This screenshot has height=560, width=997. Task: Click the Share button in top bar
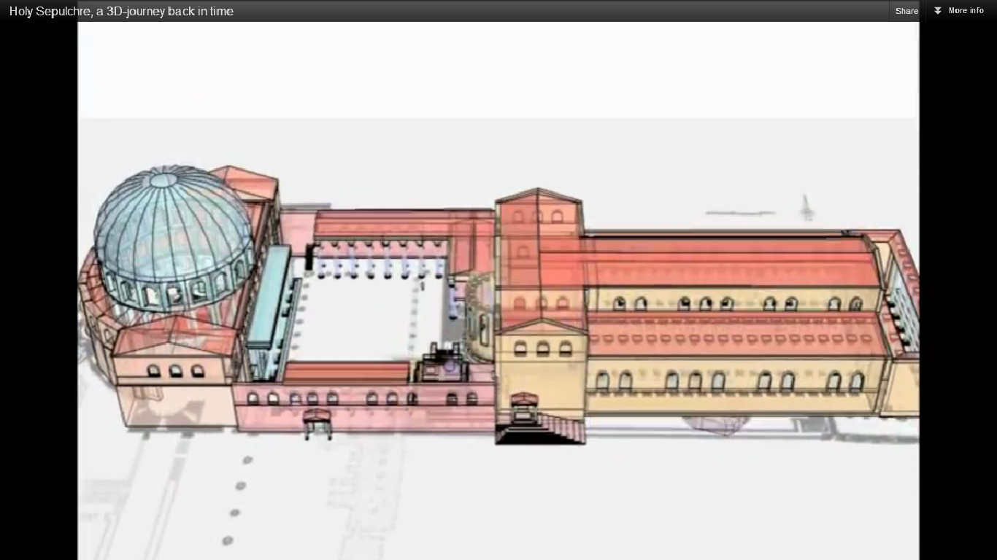coord(906,11)
